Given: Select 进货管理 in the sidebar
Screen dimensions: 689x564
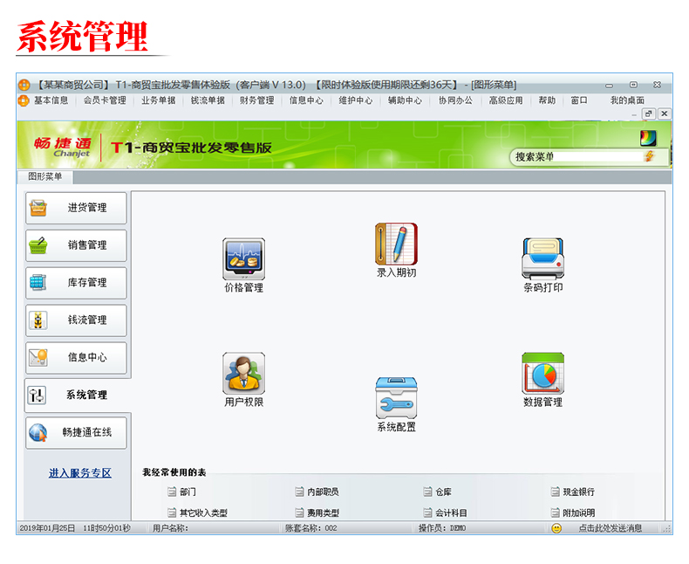Looking at the screenshot, I should [76, 208].
